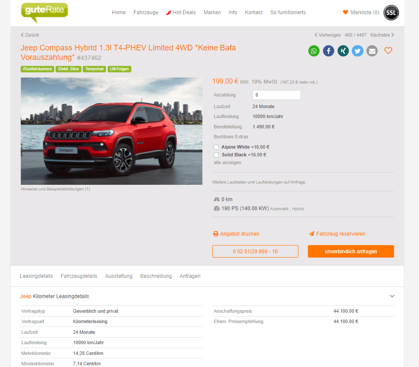Click the Jeep Compass Hybrid title
The image size is (419, 367).
pyautogui.click(x=128, y=53)
